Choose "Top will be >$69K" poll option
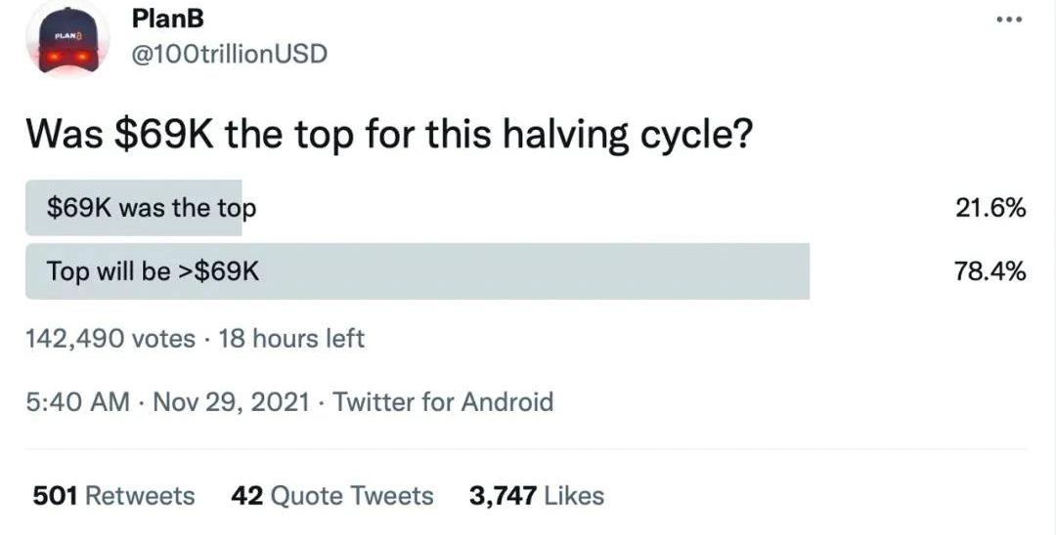The image size is (1056, 535). [x=154, y=271]
